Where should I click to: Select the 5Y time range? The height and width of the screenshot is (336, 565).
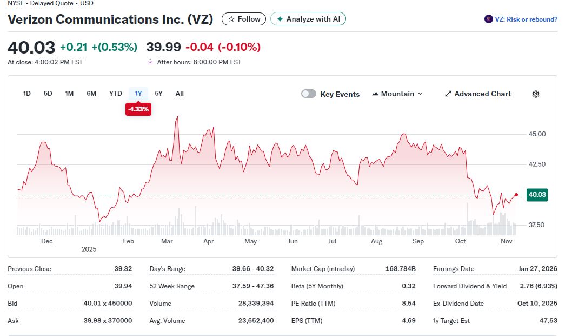tap(158, 94)
